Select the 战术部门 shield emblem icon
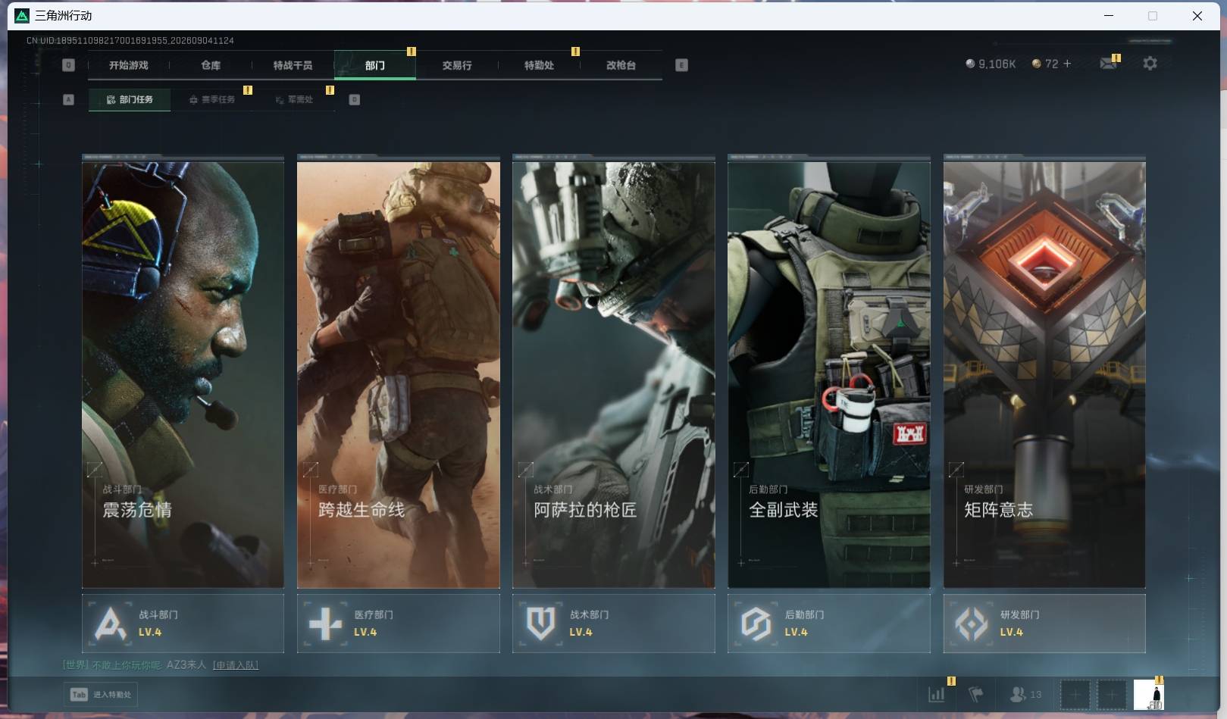 [541, 624]
